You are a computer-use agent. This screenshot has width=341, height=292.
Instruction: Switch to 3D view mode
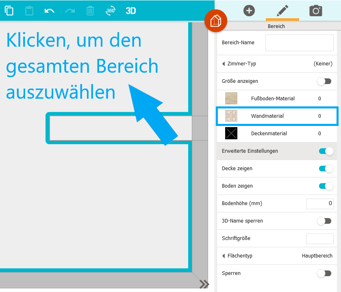coord(130,11)
